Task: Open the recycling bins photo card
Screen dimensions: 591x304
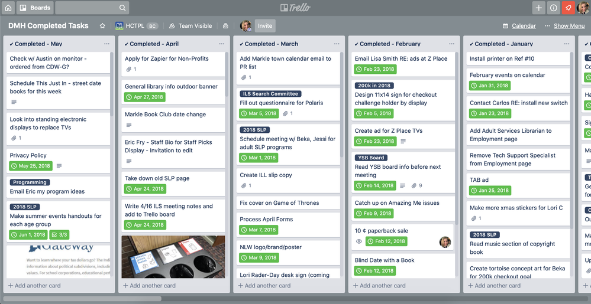Action: coord(173,257)
